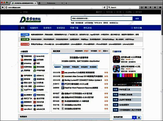The width and height of the screenshot is (163, 121).
Task: Toggle ranking to 周 (weekly) view
Action: pyautogui.click(x=134, y=117)
